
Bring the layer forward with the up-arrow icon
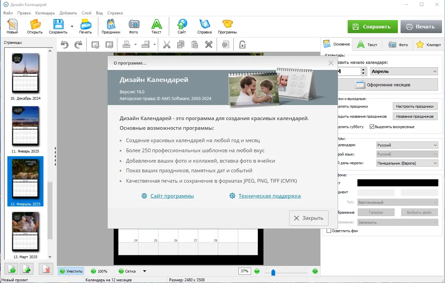(96, 44)
